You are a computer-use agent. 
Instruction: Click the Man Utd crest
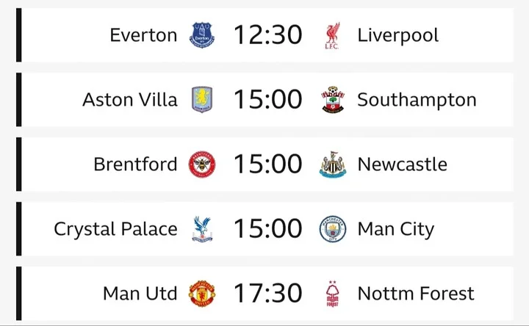coord(202,293)
